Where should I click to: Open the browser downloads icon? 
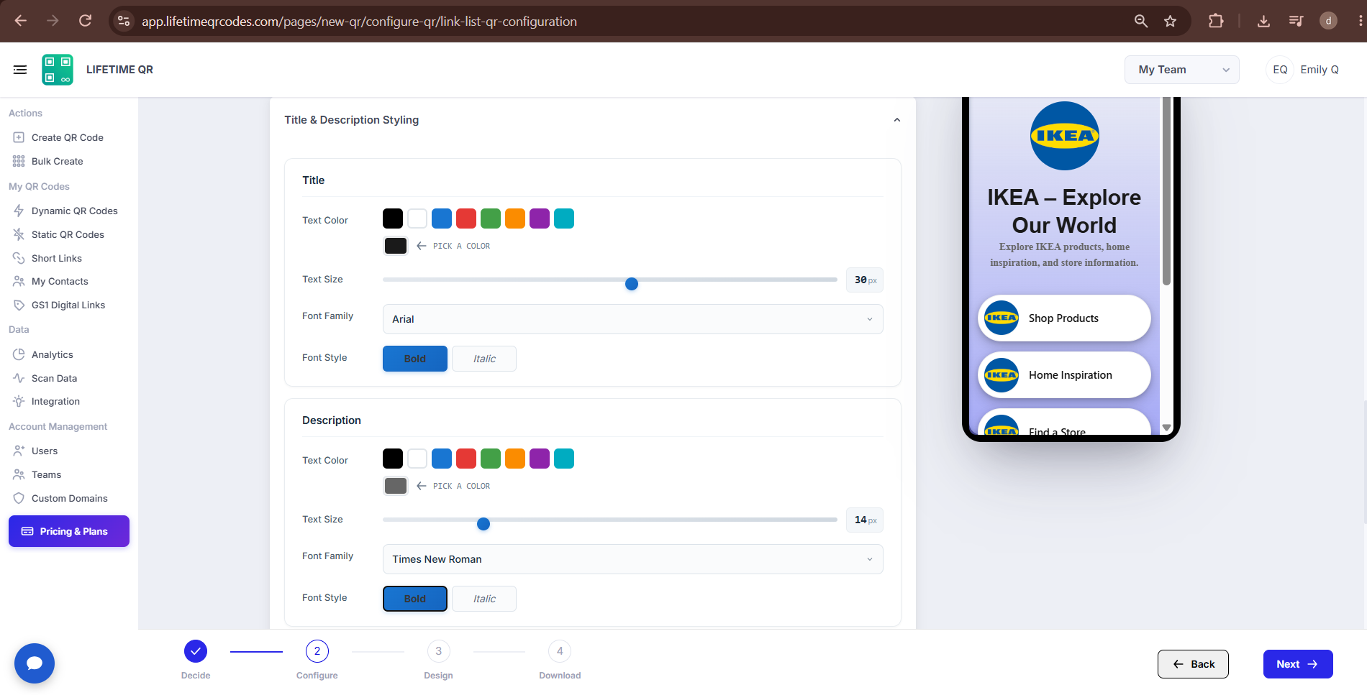click(x=1263, y=21)
